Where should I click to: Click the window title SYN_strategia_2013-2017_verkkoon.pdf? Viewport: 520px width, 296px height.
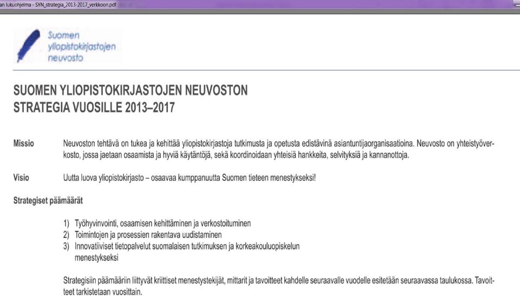pyautogui.click(x=76, y=5)
